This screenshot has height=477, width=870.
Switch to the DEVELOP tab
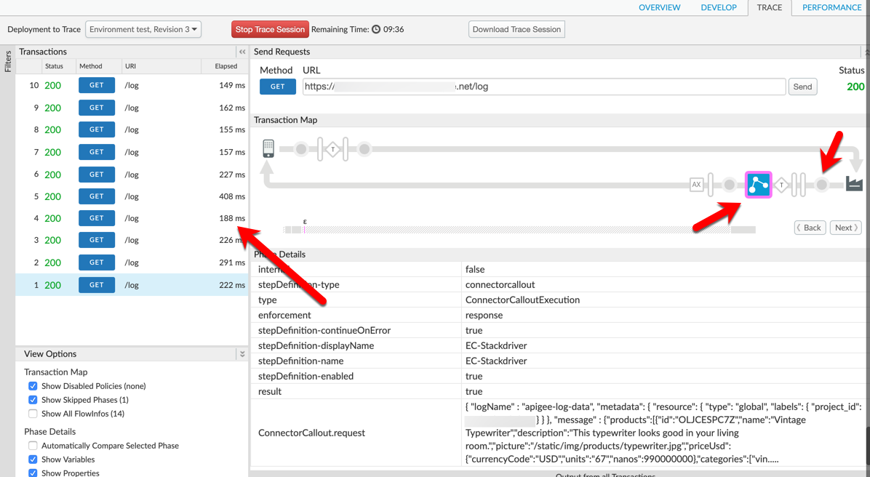coord(719,7)
